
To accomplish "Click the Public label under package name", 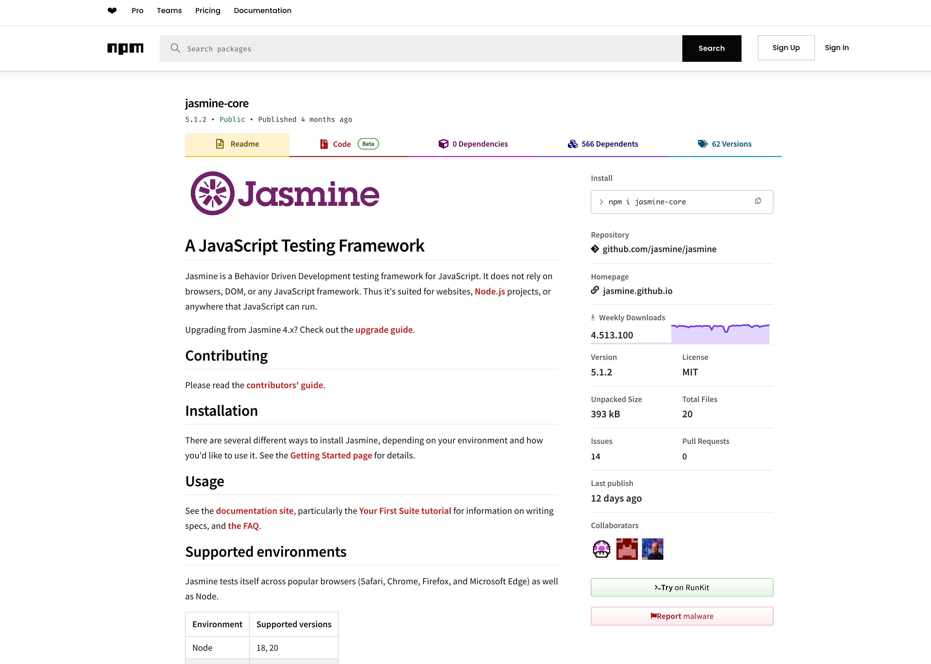I will (x=232, y=119).
